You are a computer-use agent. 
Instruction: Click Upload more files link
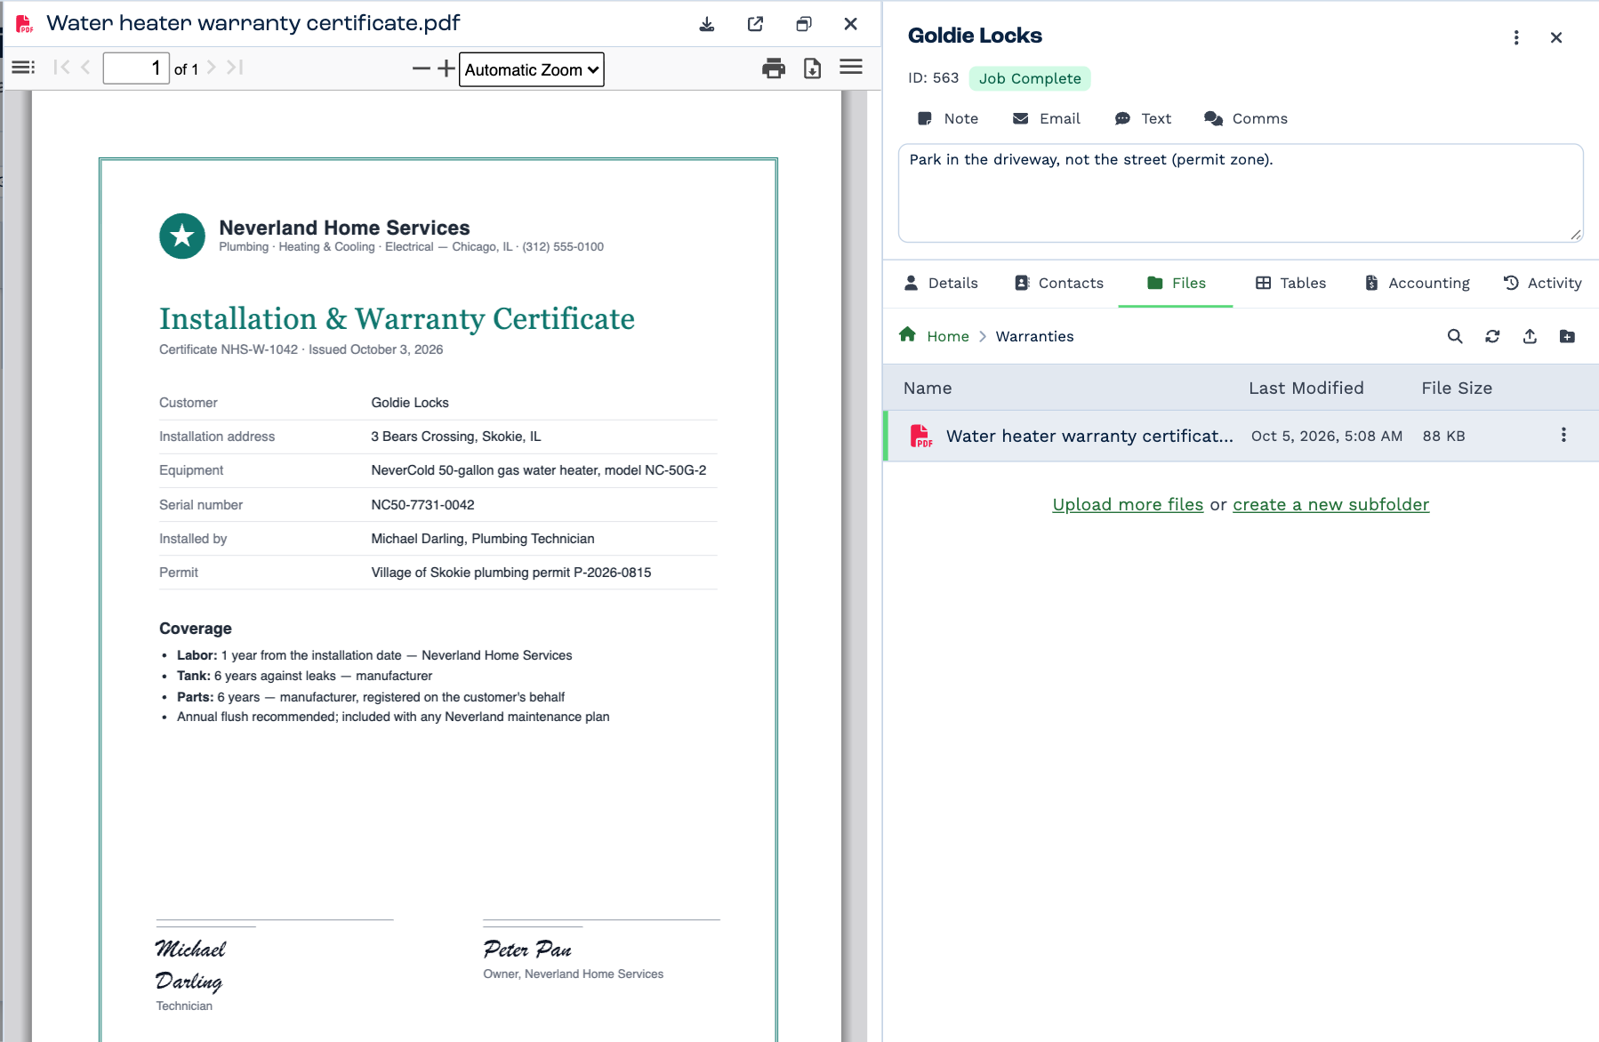(x=1128, y=504)
